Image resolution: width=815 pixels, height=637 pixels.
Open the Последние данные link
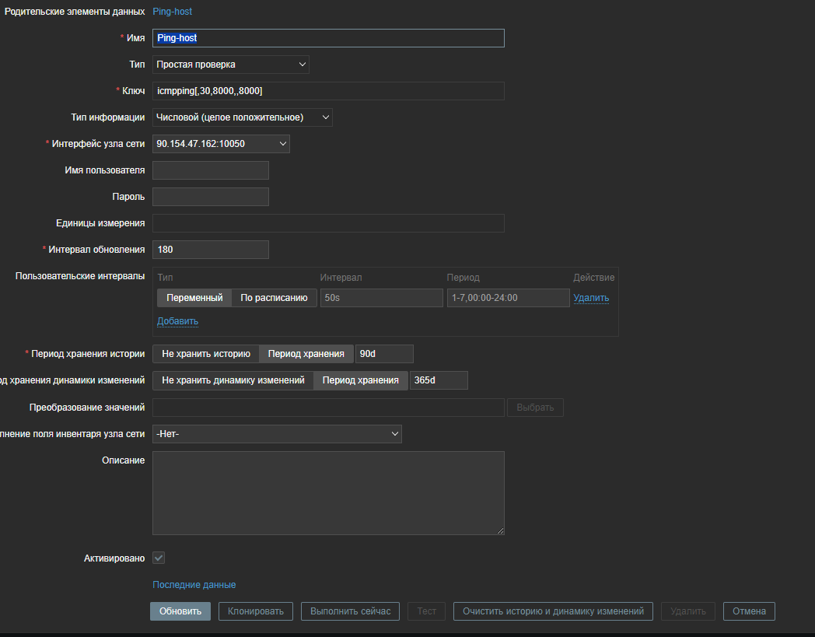[x=194, y=585]
